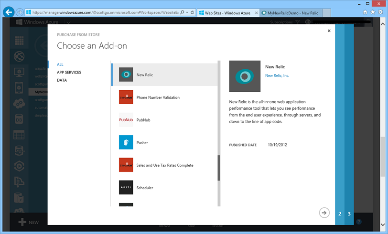Select the New Relic add-on icon in list
This screenshot has width=388, height=234.
pyautogui.click(x=126, y=74)
